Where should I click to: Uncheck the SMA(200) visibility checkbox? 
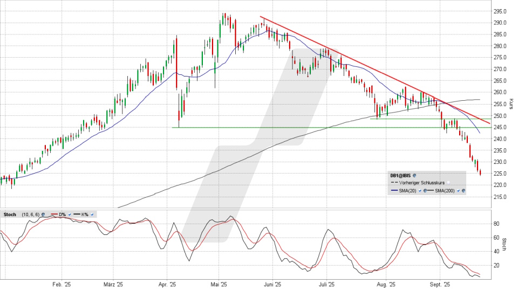click(458, 191)
